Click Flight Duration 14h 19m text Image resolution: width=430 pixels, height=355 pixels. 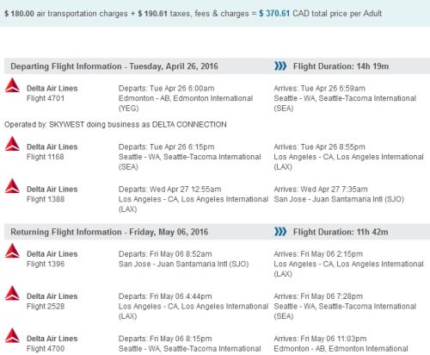point(341,66)
